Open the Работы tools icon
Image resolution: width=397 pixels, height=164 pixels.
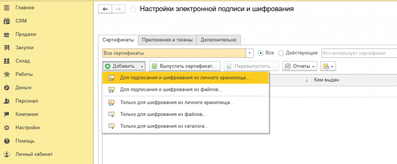point(7,74)
